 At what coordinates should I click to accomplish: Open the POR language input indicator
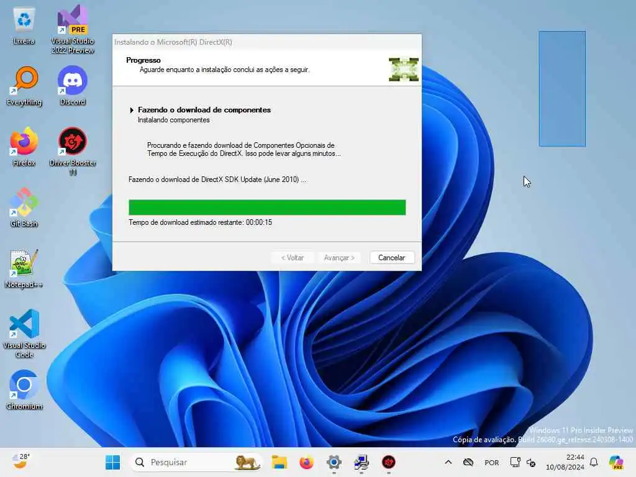pos(492,462)
